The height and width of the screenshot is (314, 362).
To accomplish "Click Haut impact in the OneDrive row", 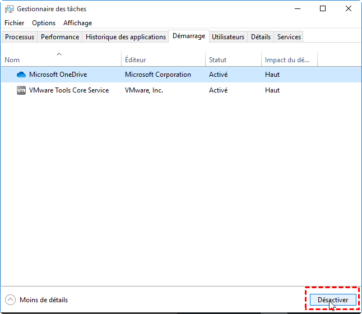I will point(272,75).
